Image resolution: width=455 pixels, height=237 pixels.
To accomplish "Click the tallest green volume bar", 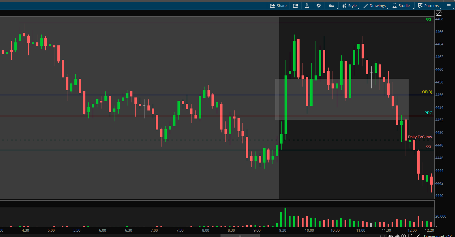I will click(285, 217).
